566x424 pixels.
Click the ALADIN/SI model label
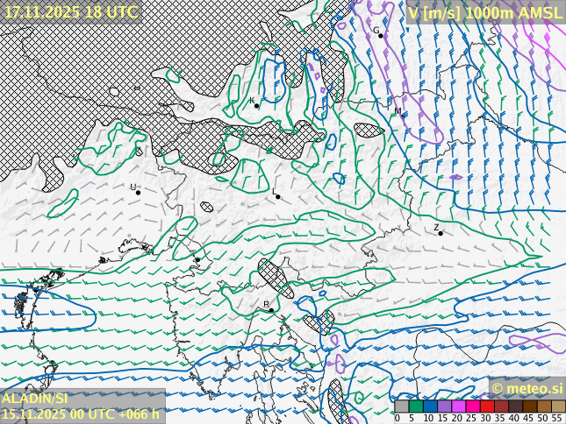point(35,399)
